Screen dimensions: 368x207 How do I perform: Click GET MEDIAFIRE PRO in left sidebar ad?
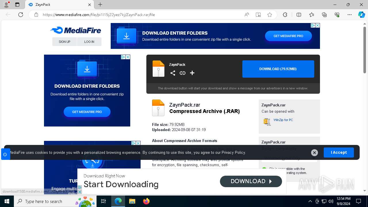coord(87,112)
